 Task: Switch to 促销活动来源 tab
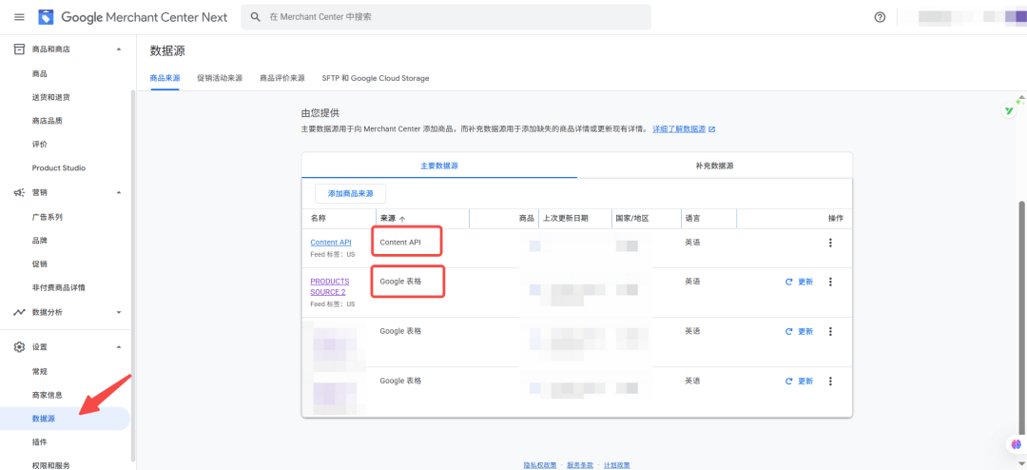click(x=220, y=78)
